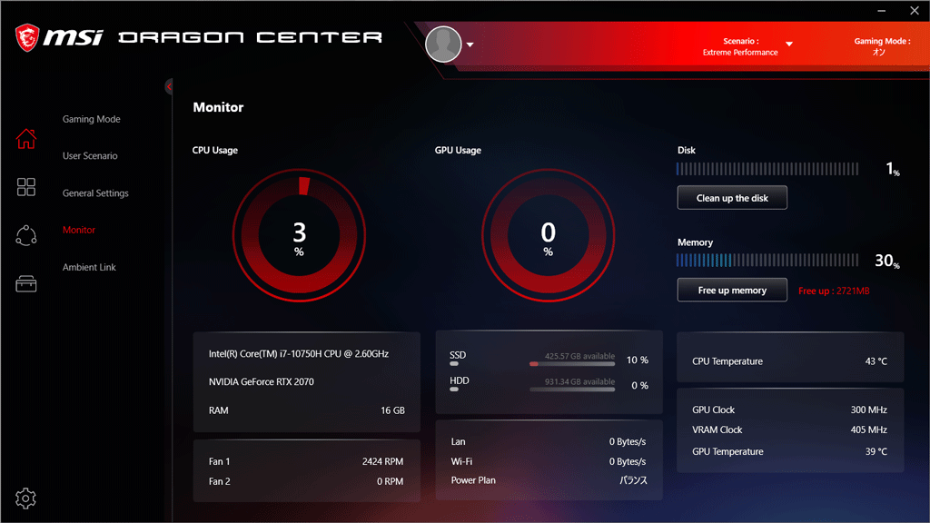This screenshot has width=930, height=523.
Task: Click the Memory usage bar
Action: coord(767,261)
